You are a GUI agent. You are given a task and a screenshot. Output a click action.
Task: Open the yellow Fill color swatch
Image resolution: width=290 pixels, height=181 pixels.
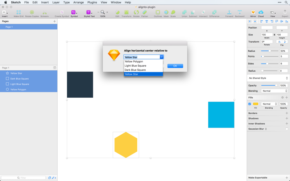coord(255,104)
